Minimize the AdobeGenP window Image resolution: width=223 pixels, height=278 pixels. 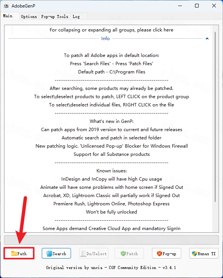pos(180,6)
